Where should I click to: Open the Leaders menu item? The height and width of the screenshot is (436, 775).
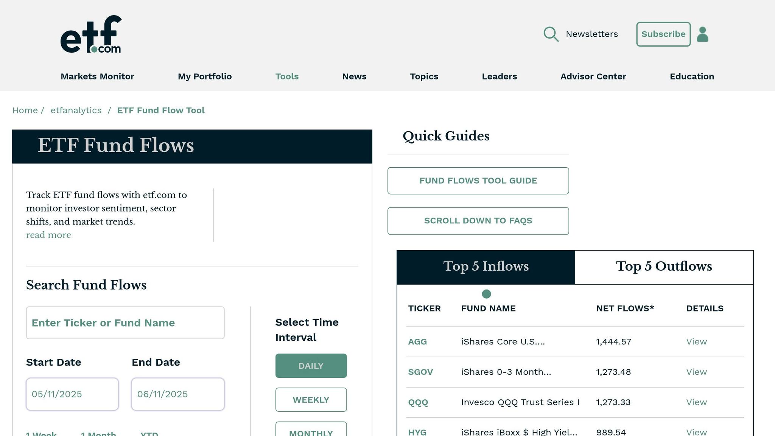click(499, 76)
